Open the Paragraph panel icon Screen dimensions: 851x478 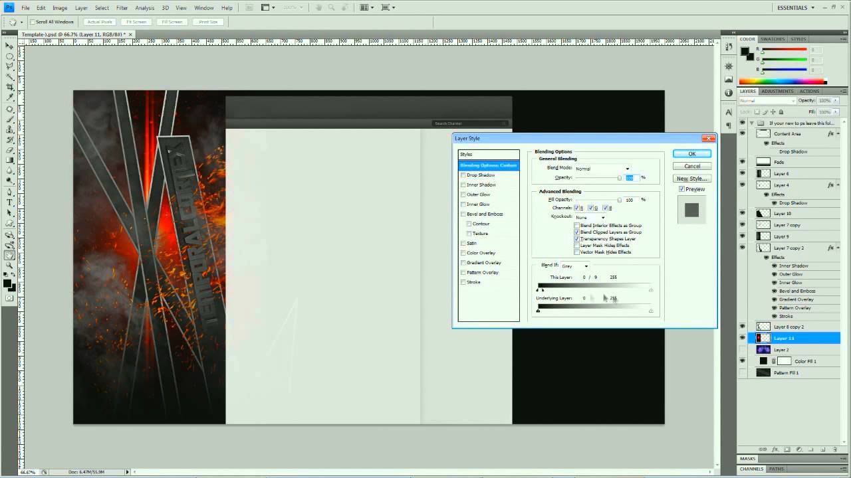pos(729,125)
